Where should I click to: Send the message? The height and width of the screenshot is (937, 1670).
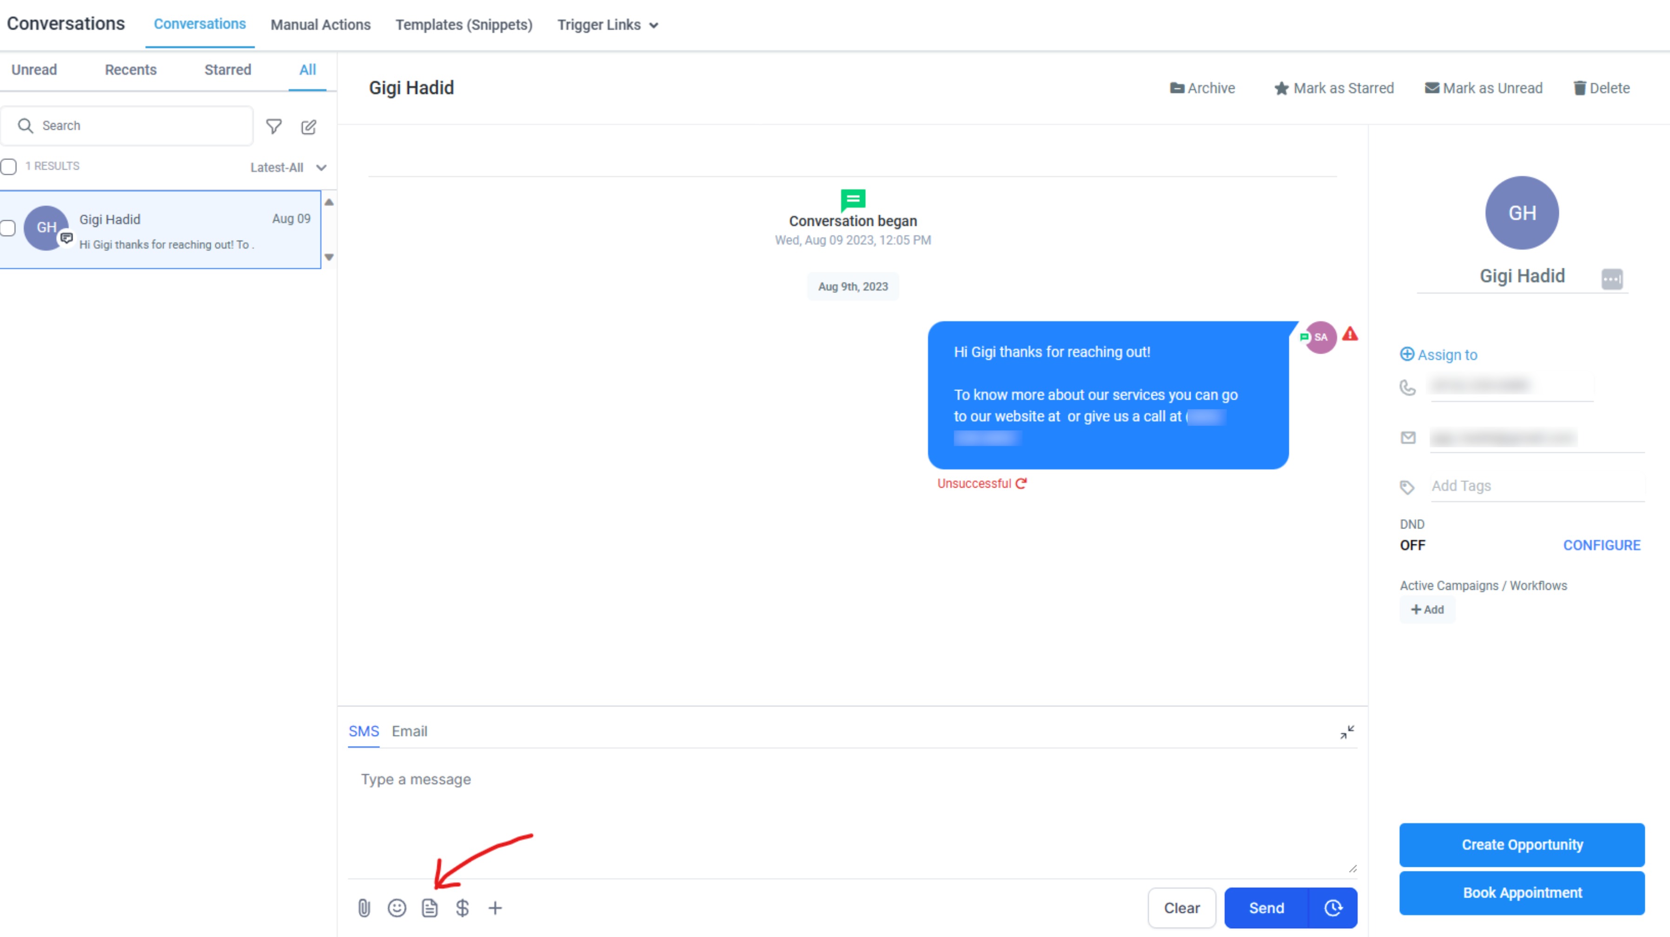click(x=1267, y=908)
